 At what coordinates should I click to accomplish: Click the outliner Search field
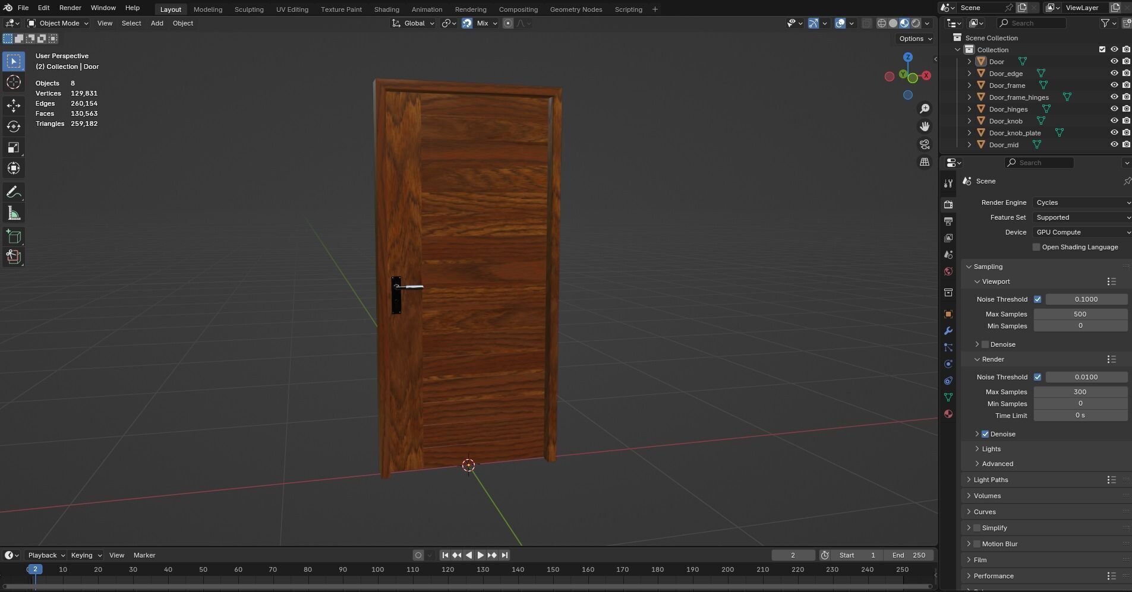tap(1032, 23)
